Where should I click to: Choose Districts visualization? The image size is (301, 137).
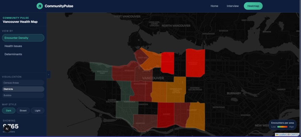[x=23, y=89]
